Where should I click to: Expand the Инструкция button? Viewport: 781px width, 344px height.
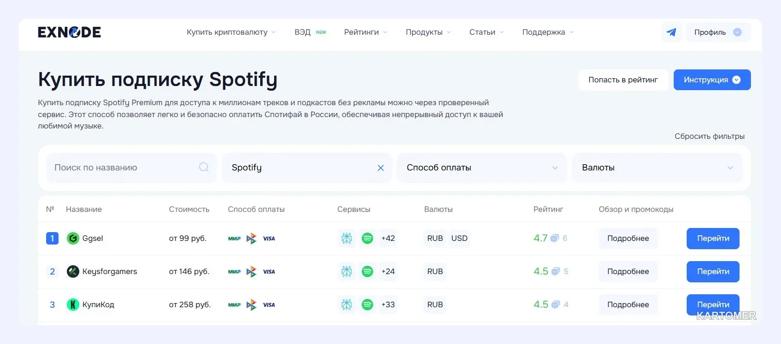tap(712, 80)
